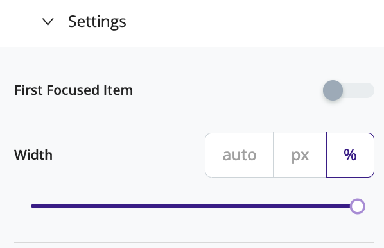This screenshot has height=248, width=384.
Task: Select the auto width unit
Action: pyautogui.click(x=240, y=155)
